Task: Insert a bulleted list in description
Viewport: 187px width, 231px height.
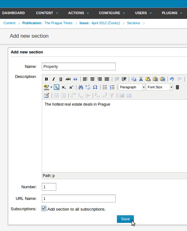Action: [x=105, y=87]
